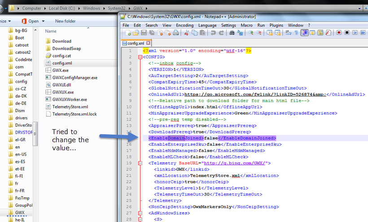Open Find with the binoculars icon
This screenshot has height=222, width=368.
tap(232, 33)
